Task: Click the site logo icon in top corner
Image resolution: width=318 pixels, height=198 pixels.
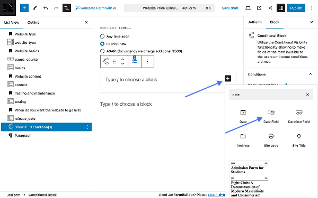Action: click(8, 8)
